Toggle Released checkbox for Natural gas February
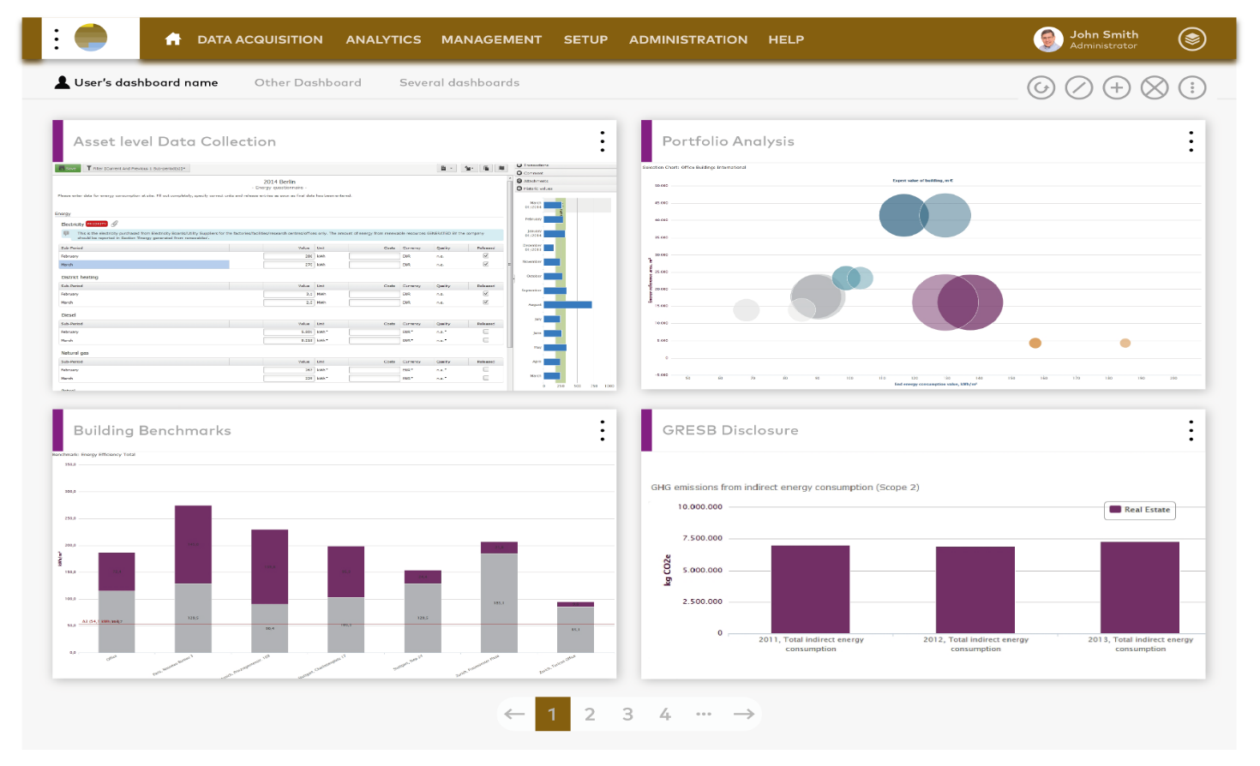Viewport: 1260px width, 766px height. pyautogui.click(x=486, y=369)
